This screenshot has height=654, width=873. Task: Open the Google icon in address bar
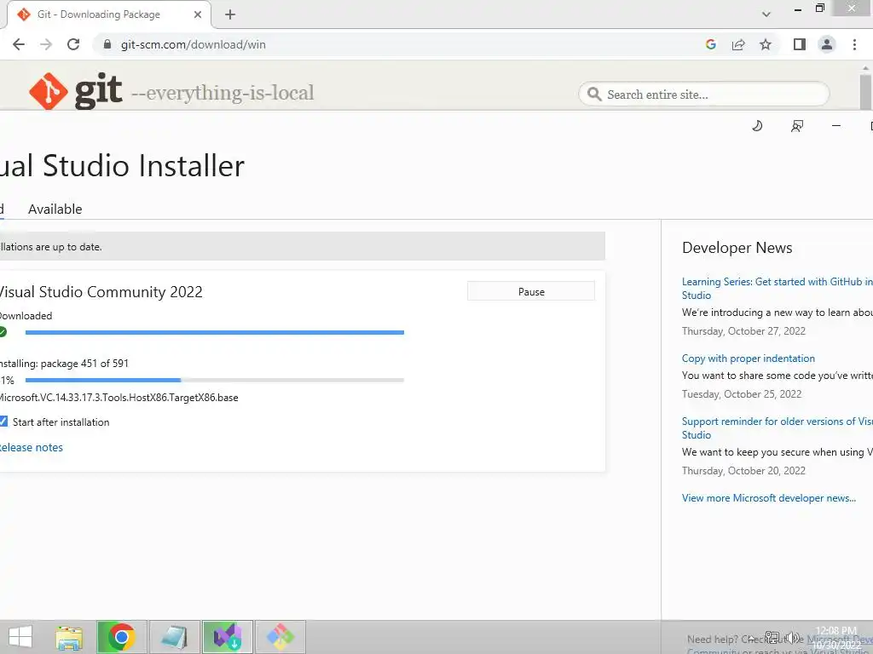710,44
